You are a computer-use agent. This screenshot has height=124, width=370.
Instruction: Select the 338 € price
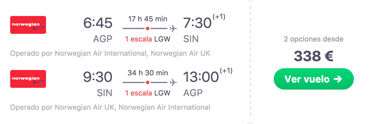[x=313, y=56]
